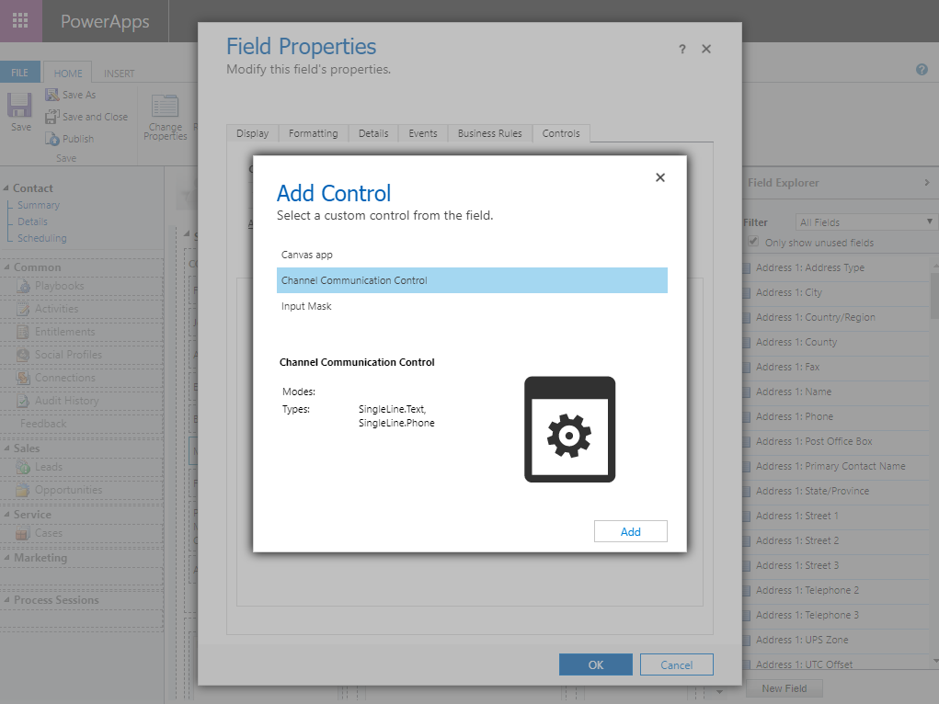Click the Channel Communication Control gear preview image
This screenshot has width=939, height=704.
(x=569, y=429)
